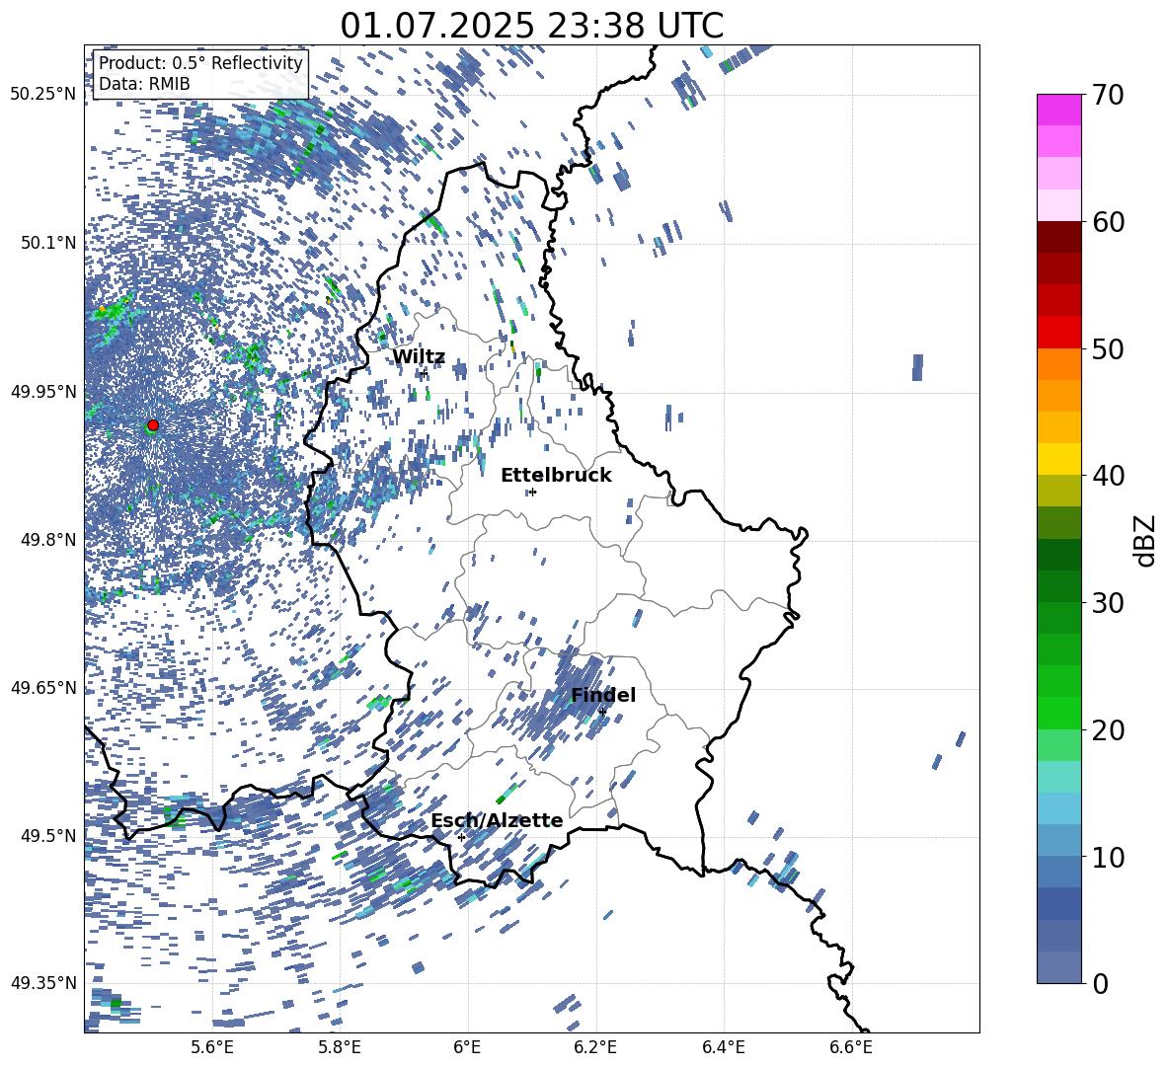Click the Ettelbruck cross marker
This screenshot has height=1067, width=1169.
(532, 492)
